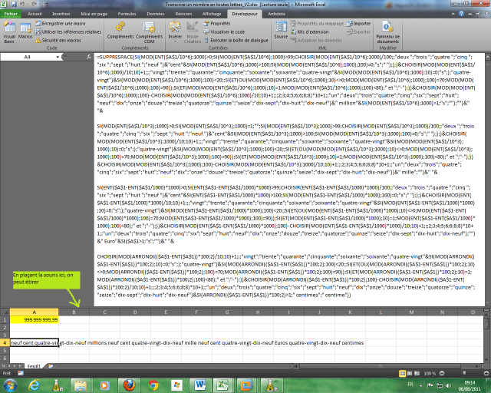Switch to the Antidote tab
Screen dimensions: 491x393
click(x=276, y=14)
